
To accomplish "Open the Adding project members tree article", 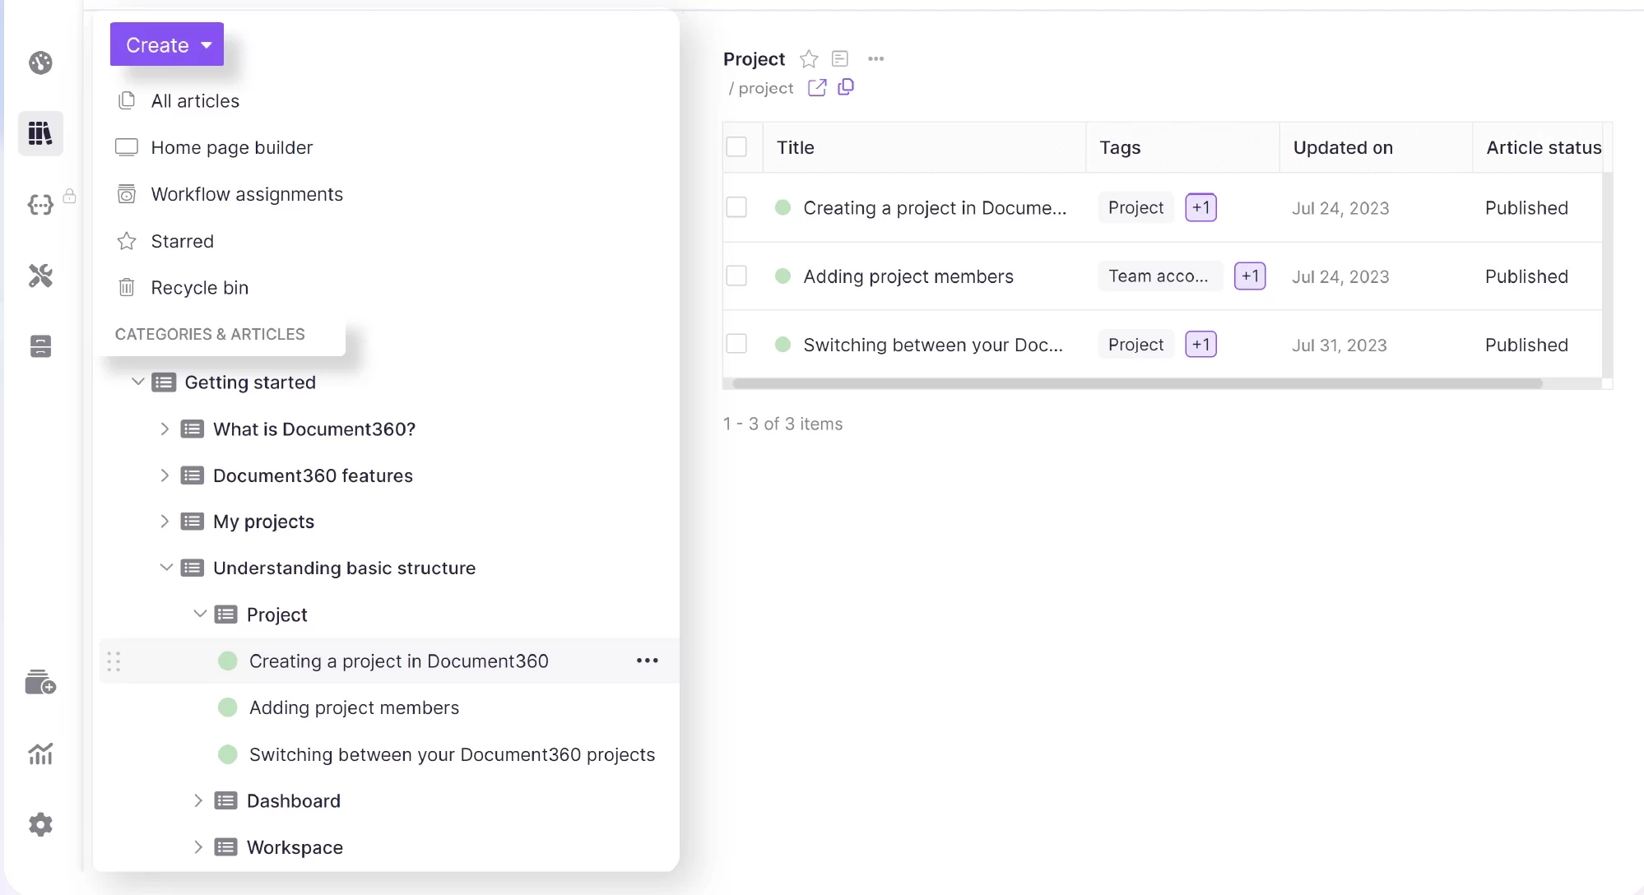I will pos(354,707).
